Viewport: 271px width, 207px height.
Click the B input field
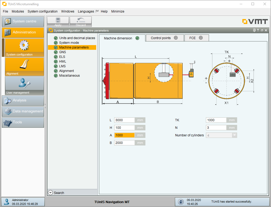click(x=124, y=143)
